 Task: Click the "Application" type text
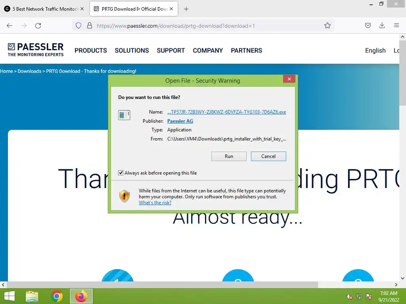pos(179,130)
